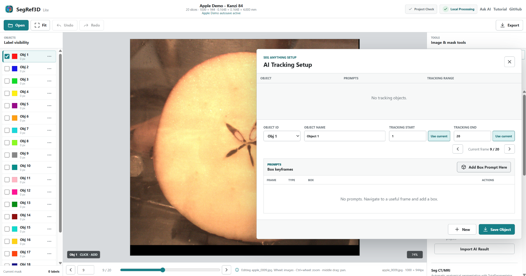This screenshot has height=276, width=526.
Task: Open the Tutorial link
Action: 500,9
